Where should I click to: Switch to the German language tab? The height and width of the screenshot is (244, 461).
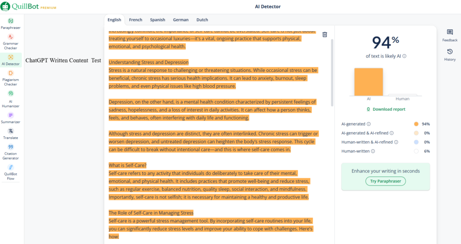click(x=181, y=20)
